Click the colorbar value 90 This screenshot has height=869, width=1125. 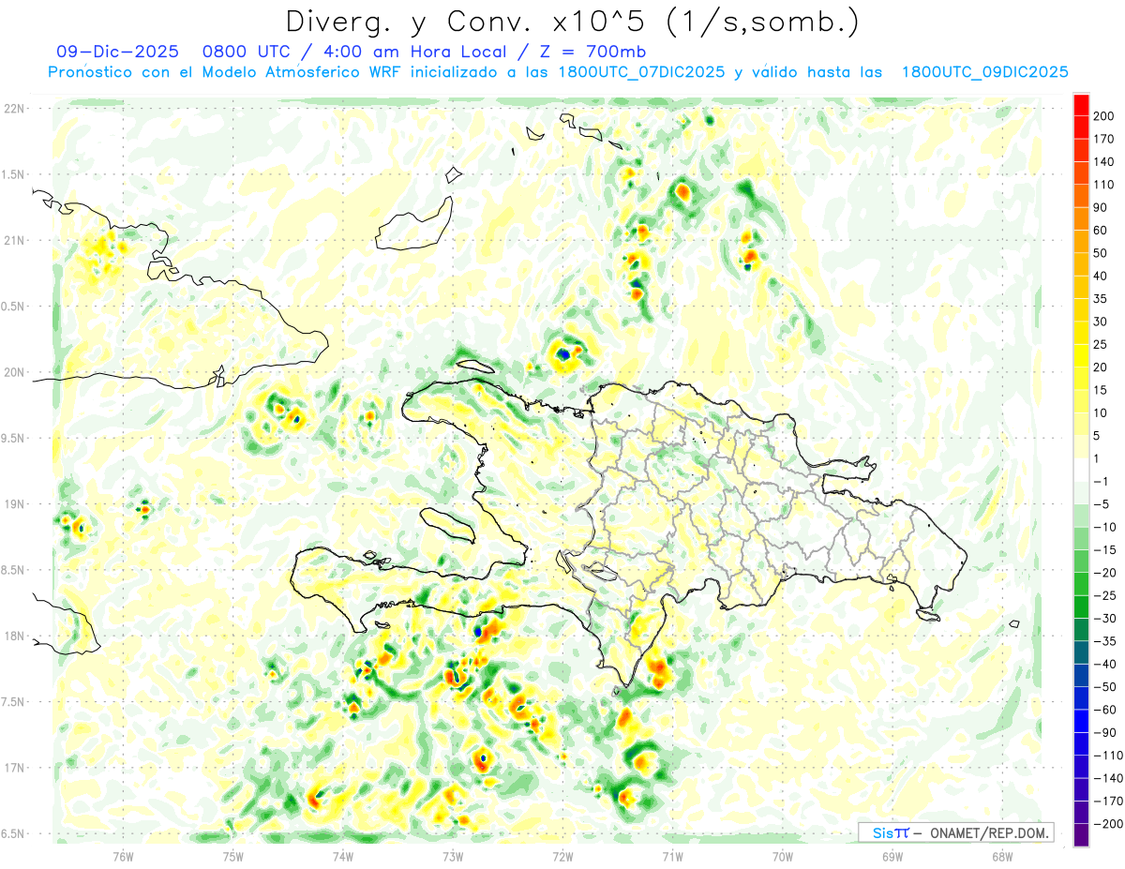tap(1102, 207)
